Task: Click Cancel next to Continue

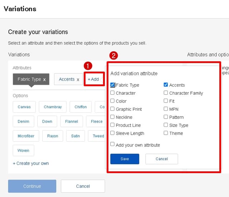Action: pos(83,186)
